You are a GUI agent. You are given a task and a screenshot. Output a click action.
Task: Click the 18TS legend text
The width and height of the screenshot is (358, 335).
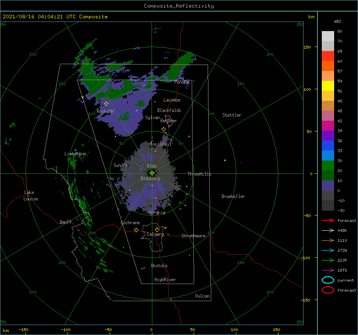tap(342, 270)
